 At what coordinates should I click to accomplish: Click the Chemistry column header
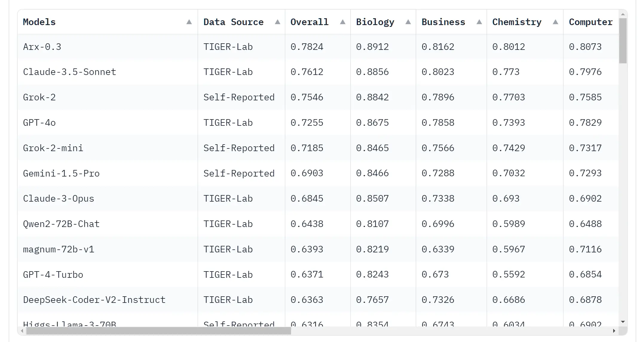point(525,22)
